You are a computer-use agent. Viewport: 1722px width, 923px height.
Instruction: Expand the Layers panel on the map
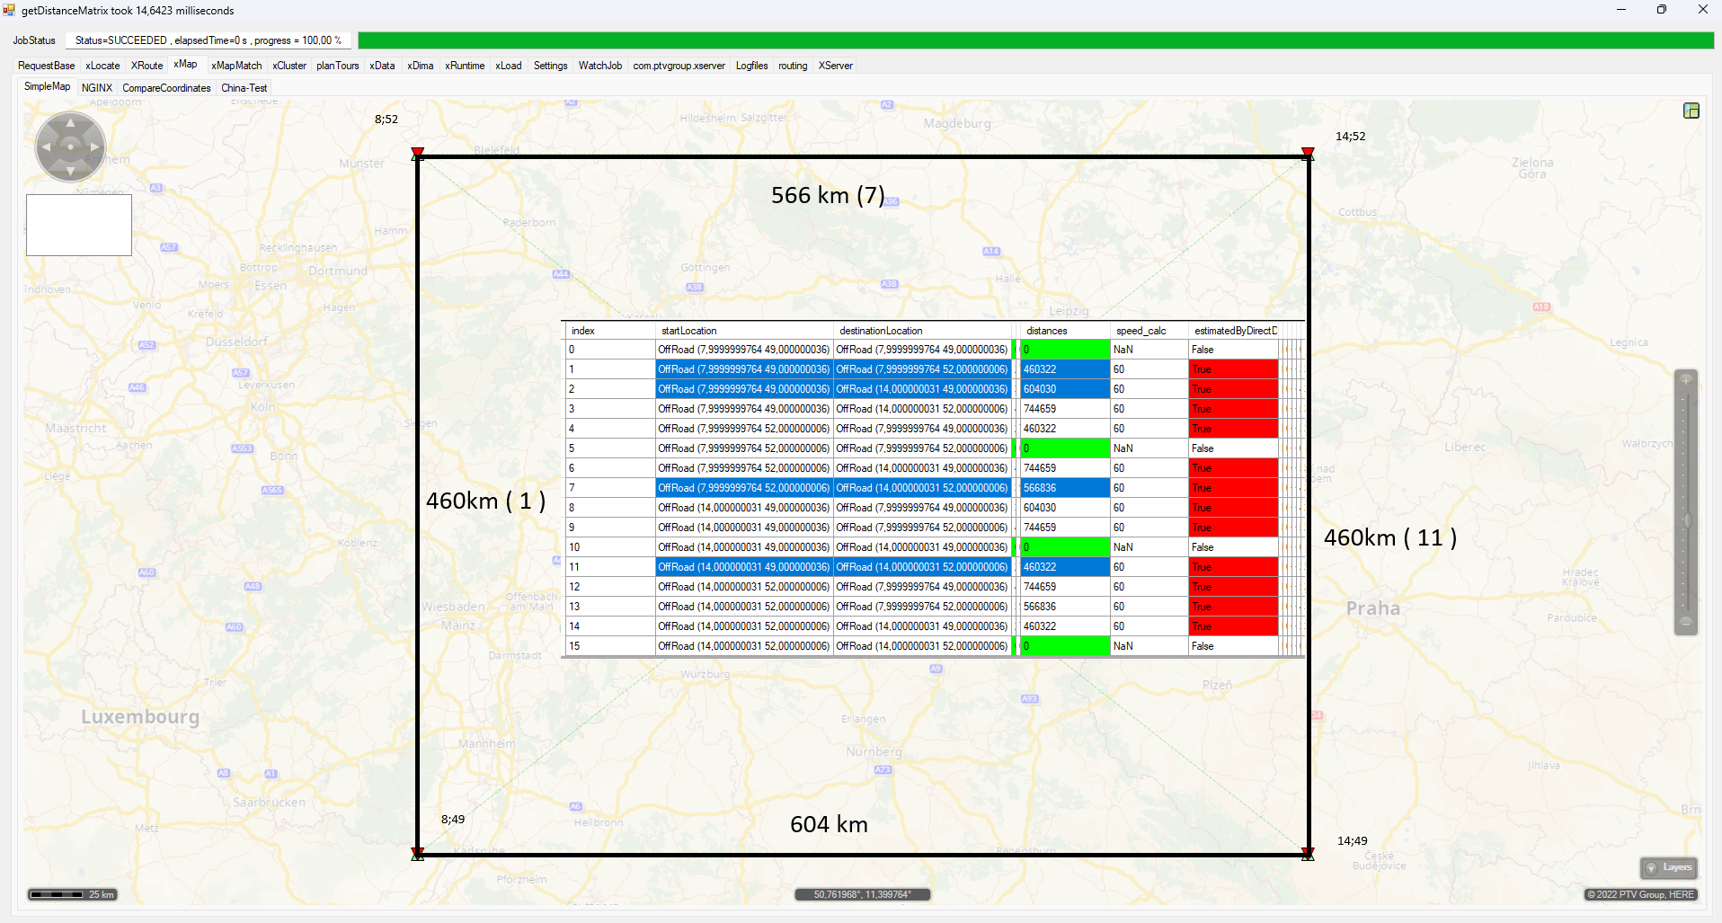pos(1669,867)
